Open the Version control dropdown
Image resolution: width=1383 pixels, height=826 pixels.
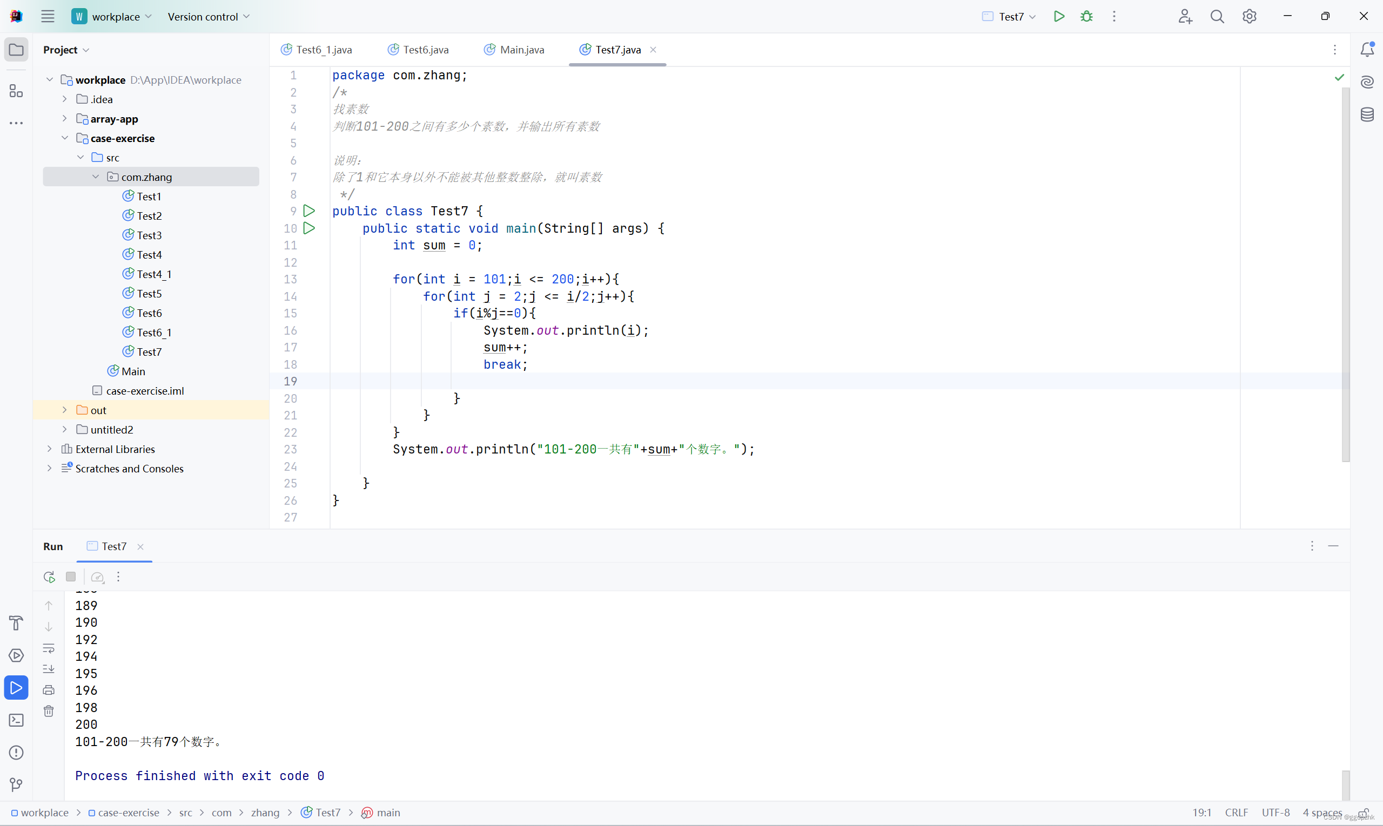tap(209, 16)
